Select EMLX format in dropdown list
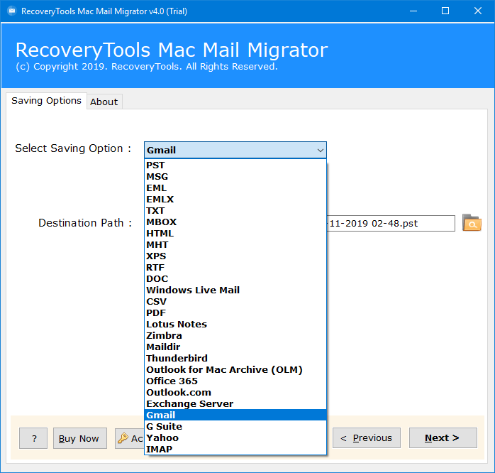Image resolution: width=495 pixels, height=473 pixels. point(235,199)
